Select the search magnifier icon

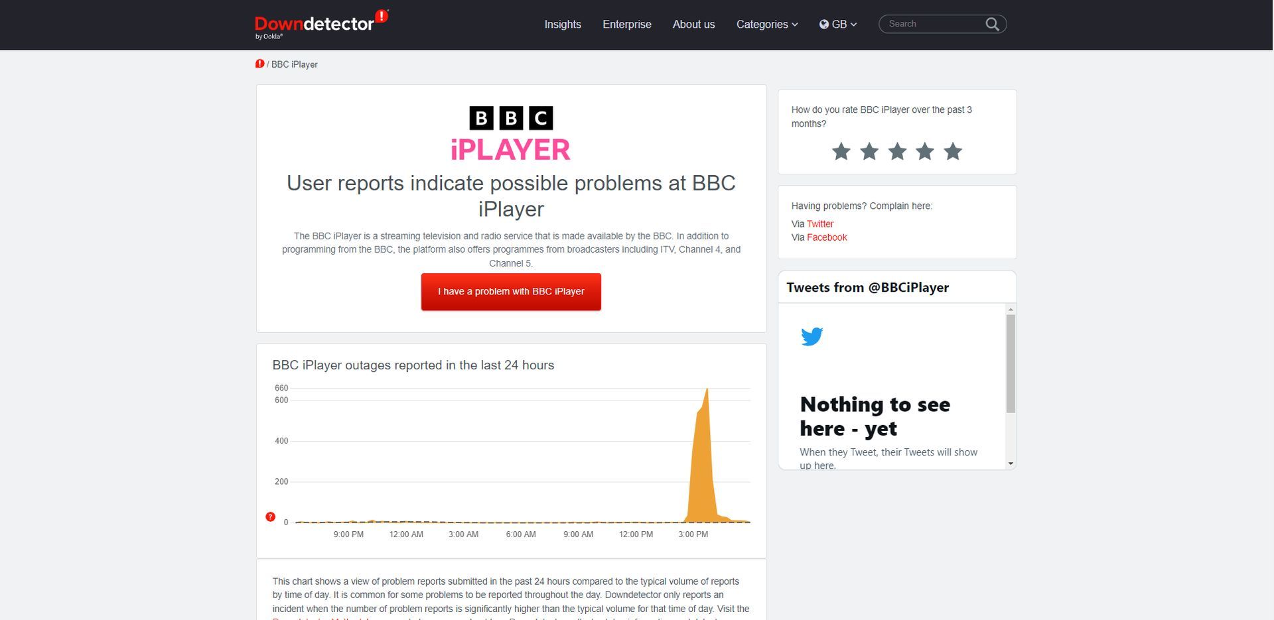coord(992,24)
